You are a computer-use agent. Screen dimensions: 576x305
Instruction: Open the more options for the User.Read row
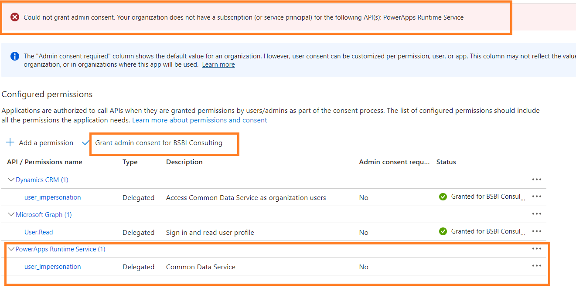536,231
